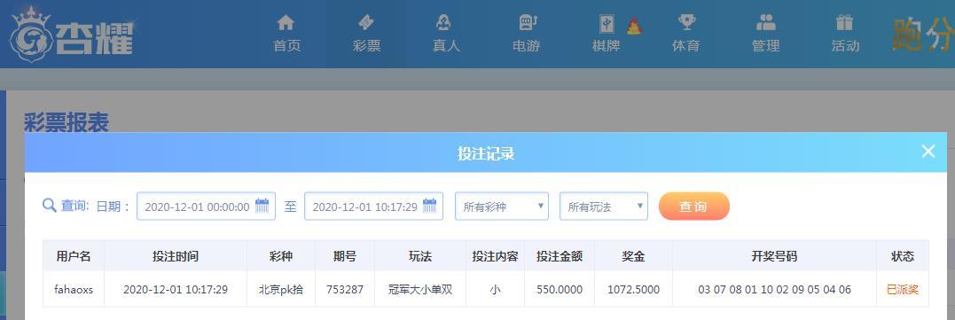Click the draw numbers 03 07 08 01 cell
Viewport: 955px width, 320px height.
pyautogui.click(x=774, y=290)
